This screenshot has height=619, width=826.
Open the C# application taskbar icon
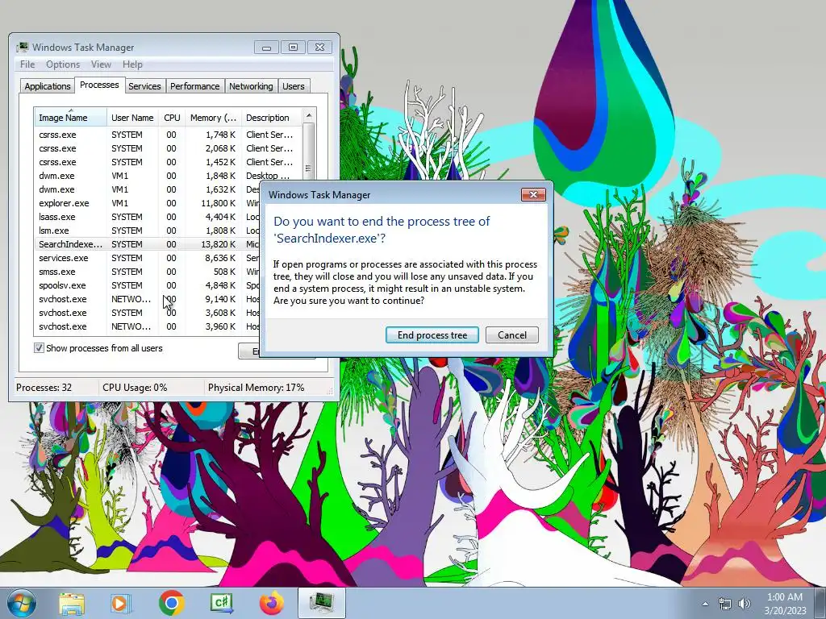(x=221, y=604)
